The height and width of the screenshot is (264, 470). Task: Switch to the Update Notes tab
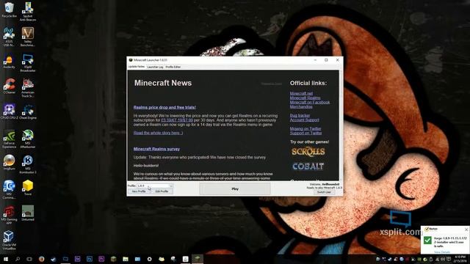click(x=137, y=67)
